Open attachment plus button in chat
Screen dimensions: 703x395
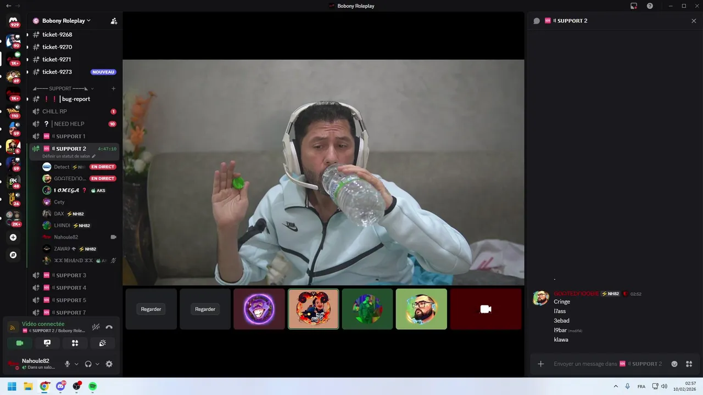tap(540, 364)
